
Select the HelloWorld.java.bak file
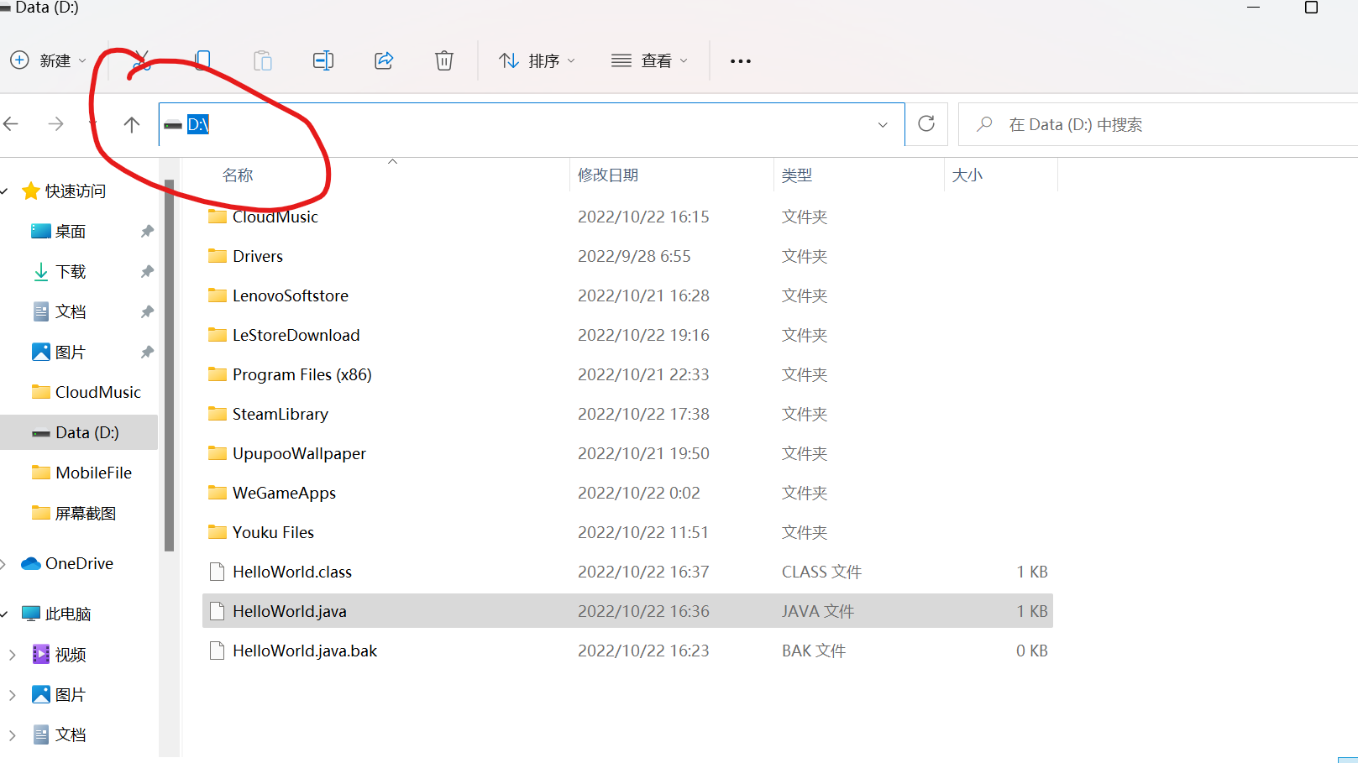click(627, 651)
